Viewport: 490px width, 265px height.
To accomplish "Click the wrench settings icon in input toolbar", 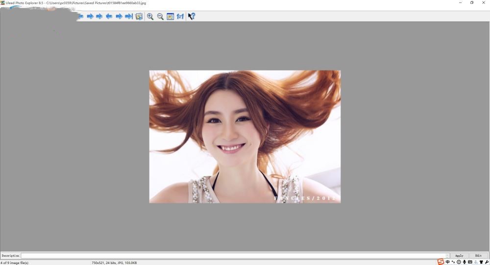I will (487, 262).
